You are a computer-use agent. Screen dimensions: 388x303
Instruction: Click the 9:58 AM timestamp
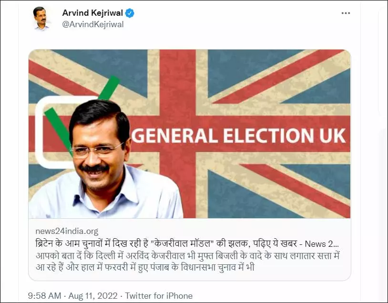(x=44, y=296)
